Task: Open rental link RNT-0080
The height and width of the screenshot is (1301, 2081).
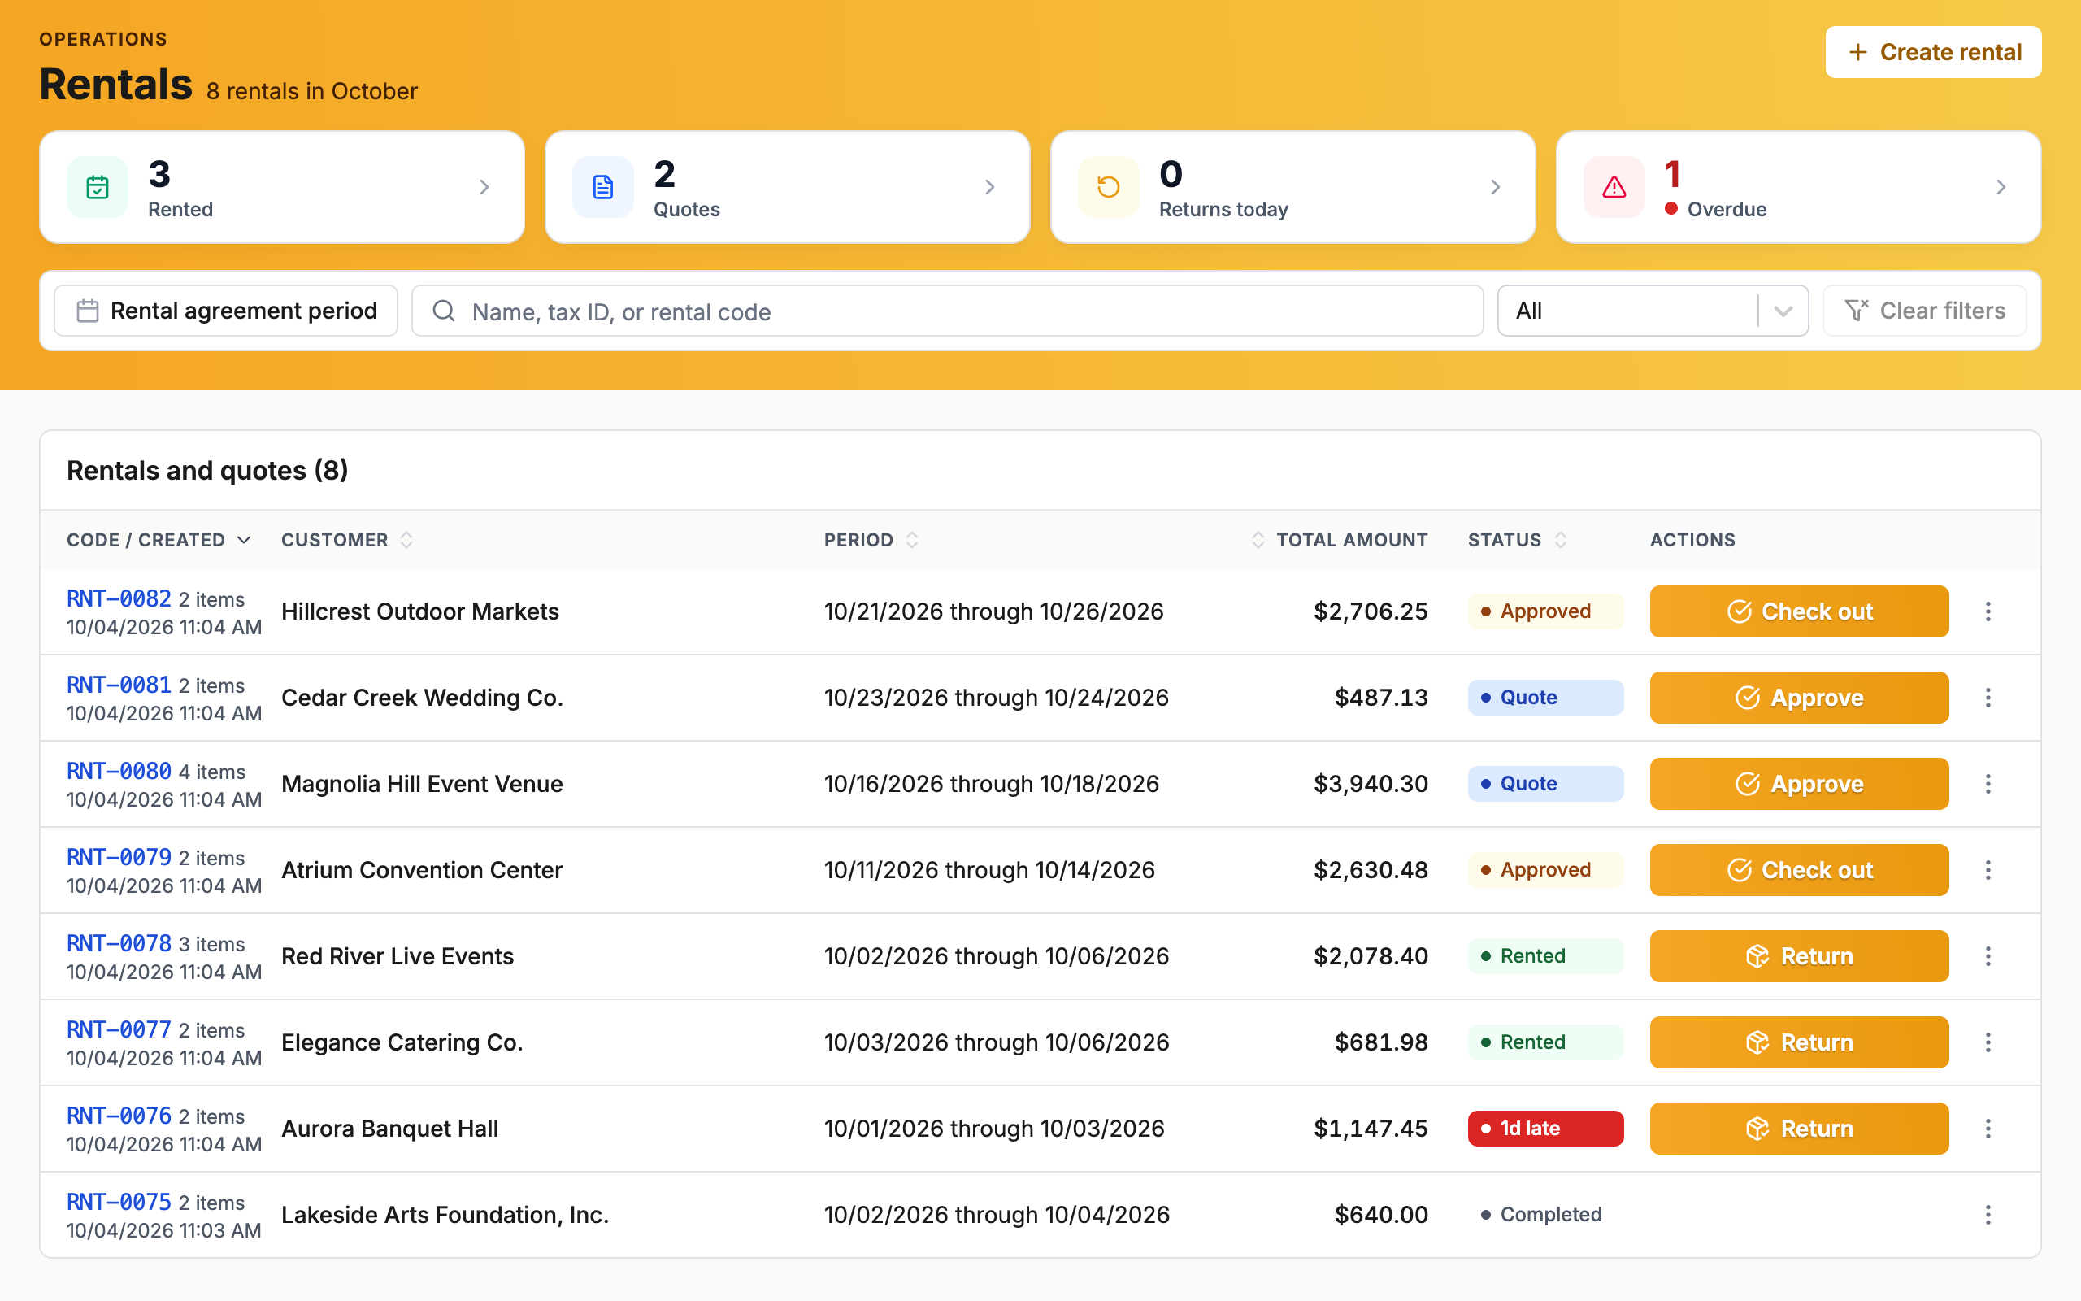Action: (119, 771)
